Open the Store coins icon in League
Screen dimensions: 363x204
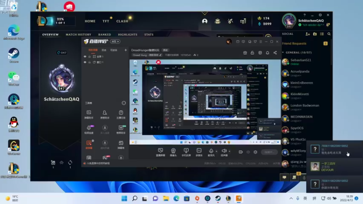[x=243, y=21]
